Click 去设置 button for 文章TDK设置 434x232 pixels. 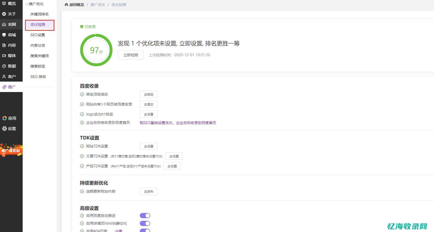[x=174, y=156]
